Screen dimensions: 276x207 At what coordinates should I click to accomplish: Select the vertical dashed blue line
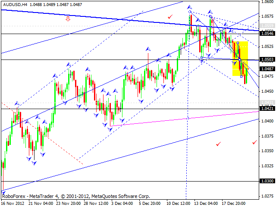point(187,129)
